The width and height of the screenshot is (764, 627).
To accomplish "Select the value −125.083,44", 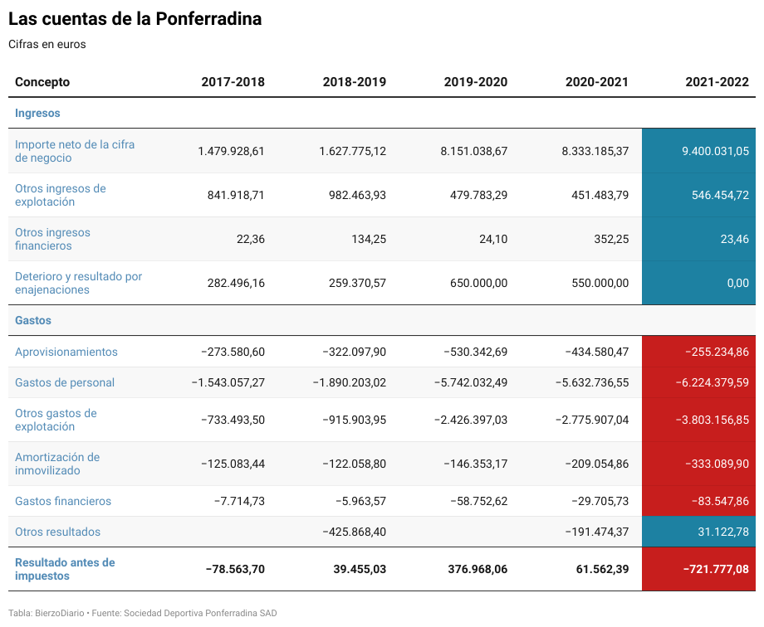I will [x=233, y=464].
